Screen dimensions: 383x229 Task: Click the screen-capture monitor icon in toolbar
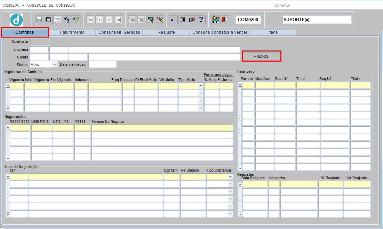click(48, 19)
